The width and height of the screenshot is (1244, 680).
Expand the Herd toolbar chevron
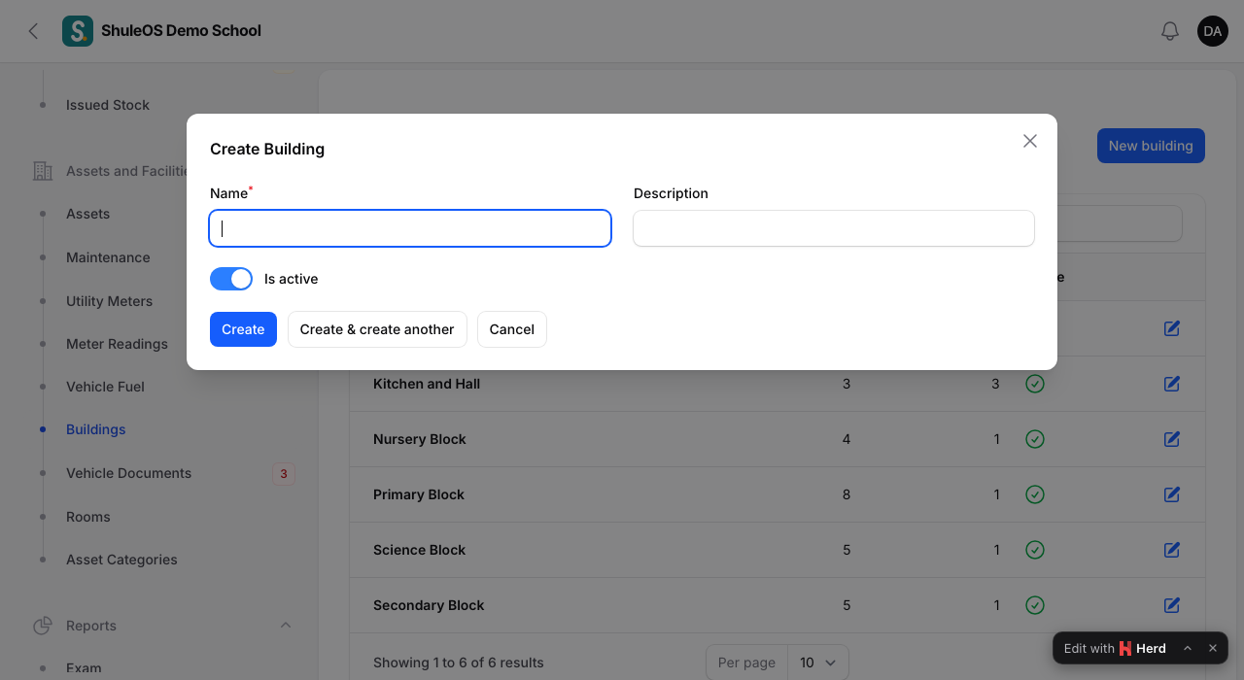(x=1188, y=648)
